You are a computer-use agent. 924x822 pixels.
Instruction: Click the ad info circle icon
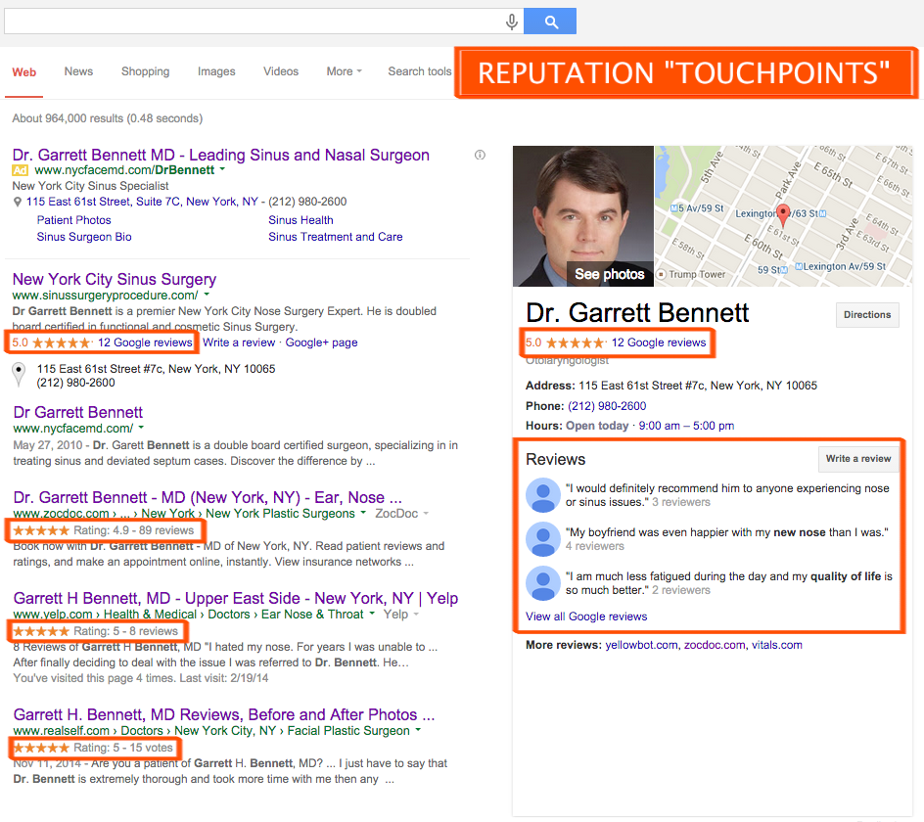pyautogui.click(x=481, y=155)
